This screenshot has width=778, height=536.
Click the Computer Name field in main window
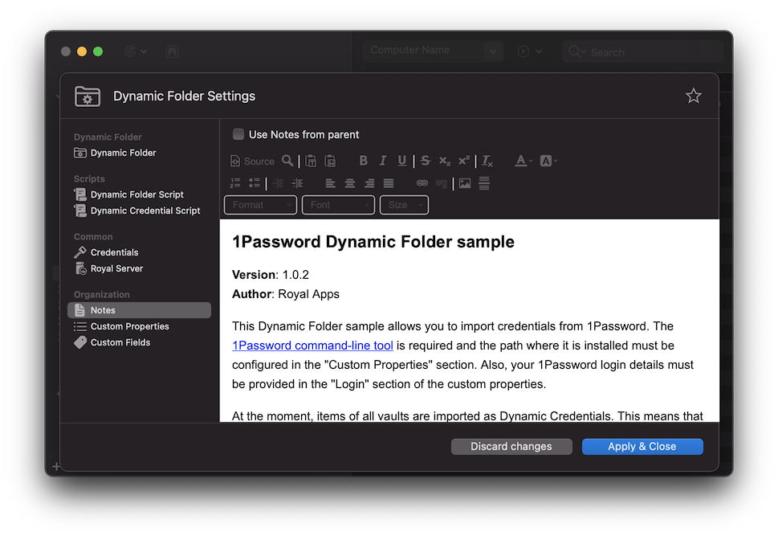pyautogui.click(x=423, y=51)
